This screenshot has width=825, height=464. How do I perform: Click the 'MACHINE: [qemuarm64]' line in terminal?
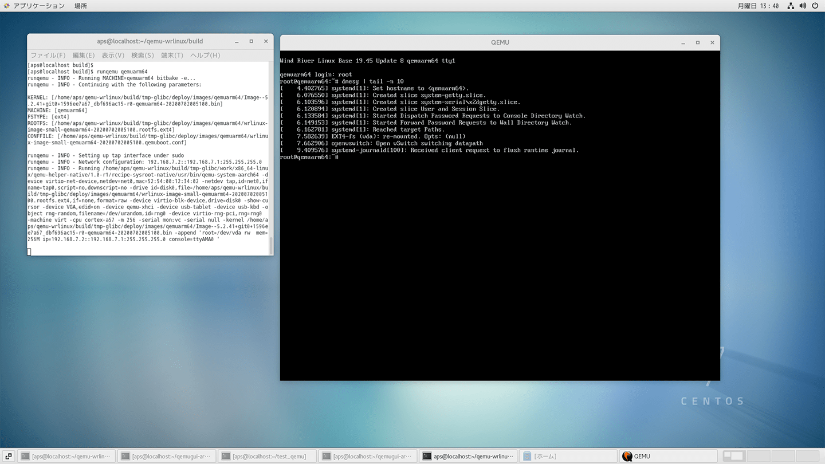(x=57, y=111)
